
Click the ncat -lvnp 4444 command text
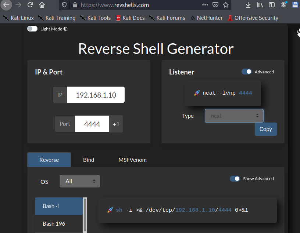tap(227, 93)
